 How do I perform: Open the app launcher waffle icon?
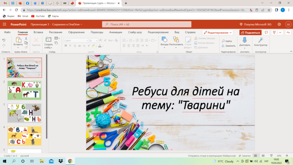point(4,24)
